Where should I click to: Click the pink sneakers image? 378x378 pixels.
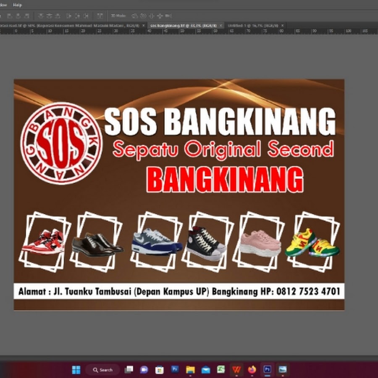click(x=260, y=243)
